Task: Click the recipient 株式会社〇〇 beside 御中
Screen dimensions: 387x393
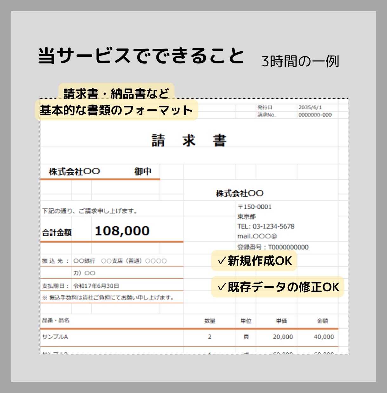Action: coord(74,171)
